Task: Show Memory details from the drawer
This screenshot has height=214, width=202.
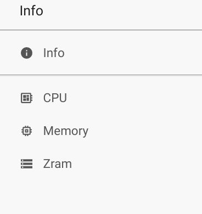Action: 101,131
